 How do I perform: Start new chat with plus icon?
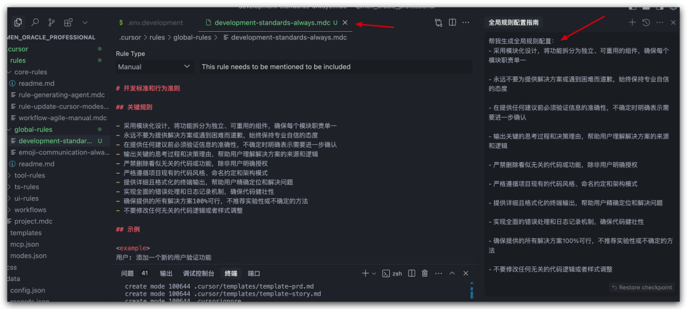pyautogui.click(x=632, y=22)
